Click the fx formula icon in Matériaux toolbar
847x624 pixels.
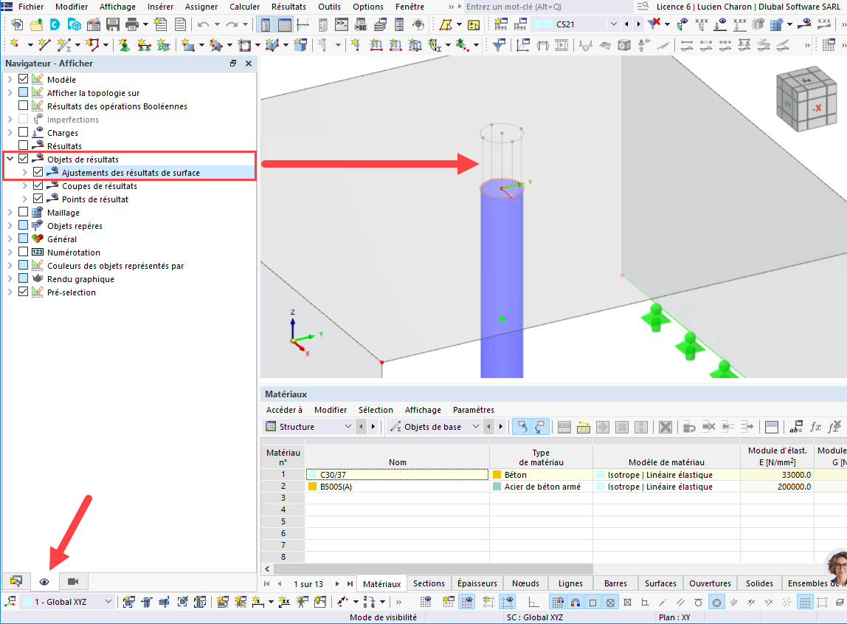(816, 427)
